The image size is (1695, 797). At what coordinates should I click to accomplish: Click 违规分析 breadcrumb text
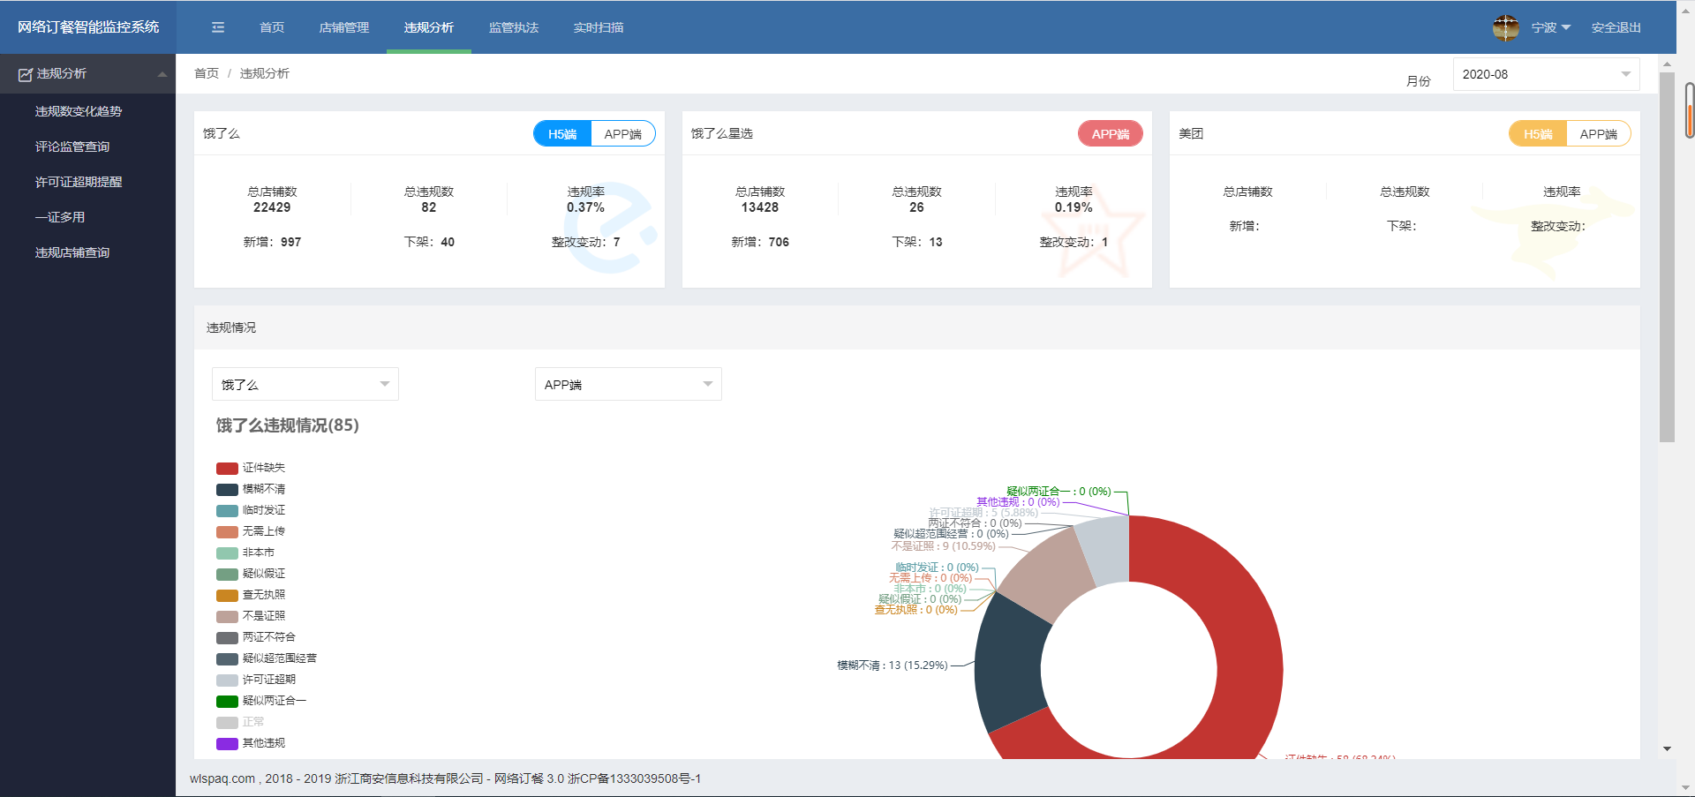coord(265,73)
